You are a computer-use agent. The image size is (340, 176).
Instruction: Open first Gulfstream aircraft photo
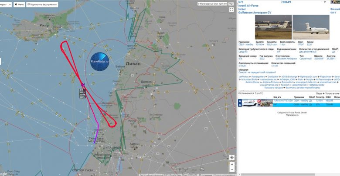click(273, 27)
